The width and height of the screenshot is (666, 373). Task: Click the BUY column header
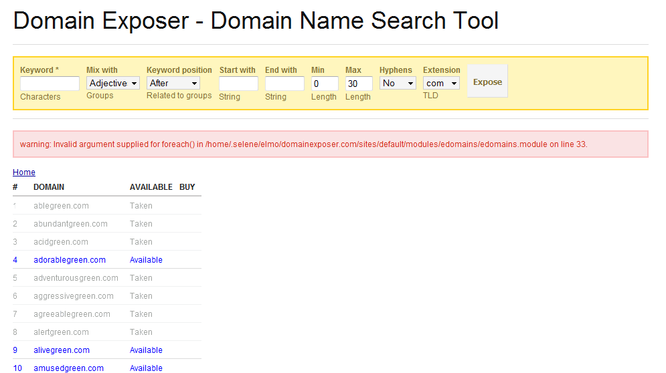coord(187,187)
